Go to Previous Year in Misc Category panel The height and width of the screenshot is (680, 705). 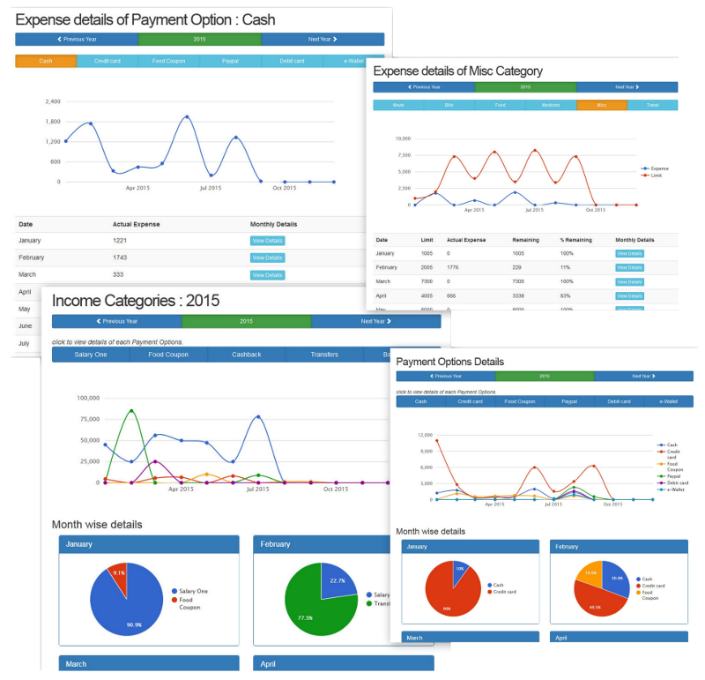pyautogui.click(x=424, y=86)
